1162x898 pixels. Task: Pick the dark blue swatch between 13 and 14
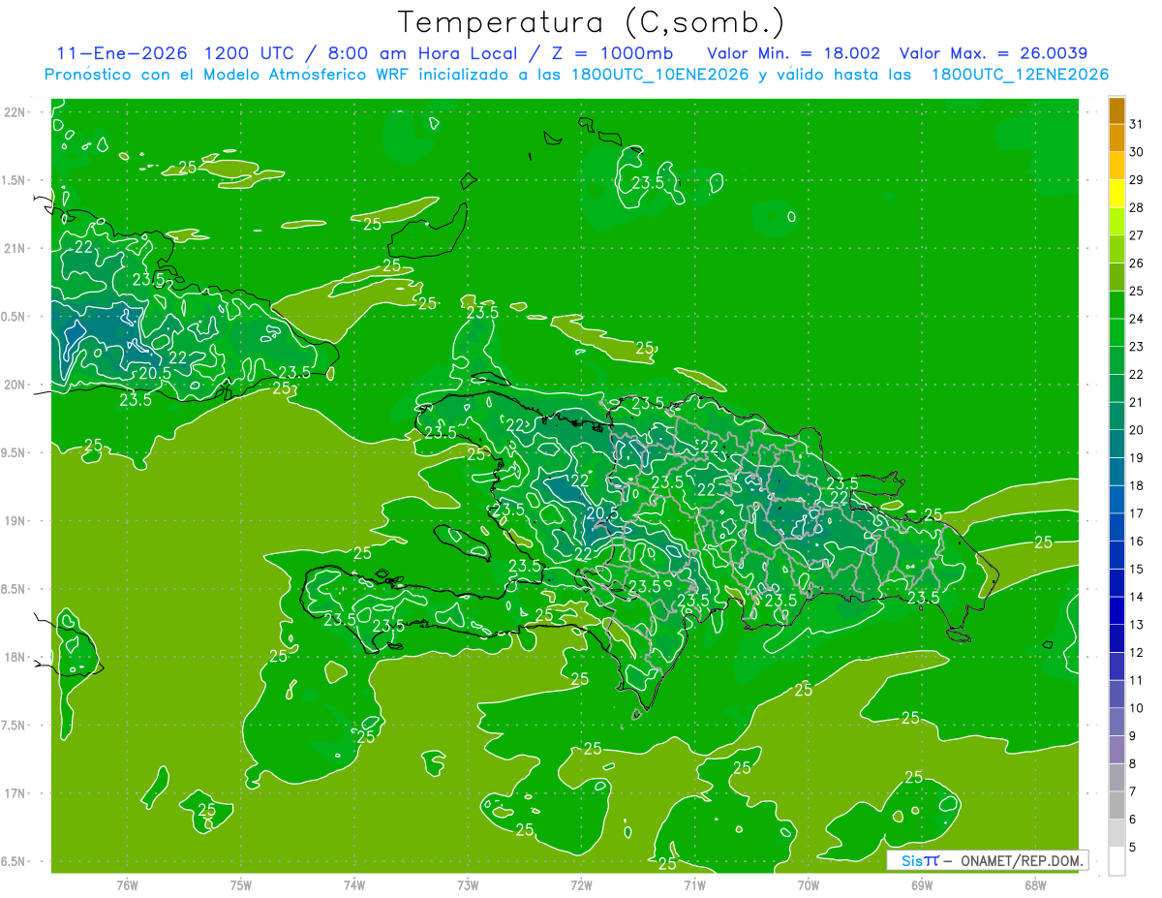point(1116,610)
